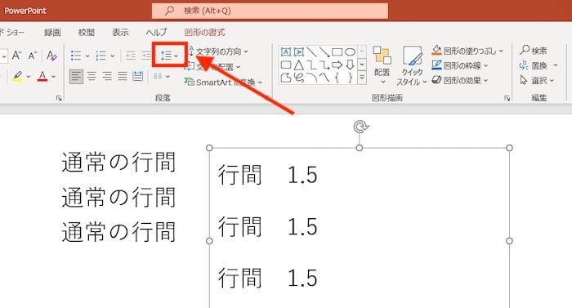Open the 文字列の方向 text direction menu

(x=218, y=51)
